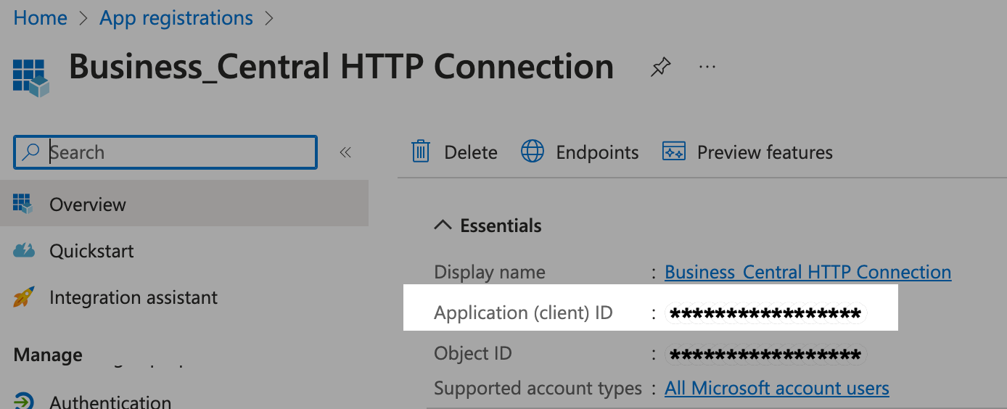The image size is (1007, 409).
Task: Click the Delete trash can icon
Action: 421,152
